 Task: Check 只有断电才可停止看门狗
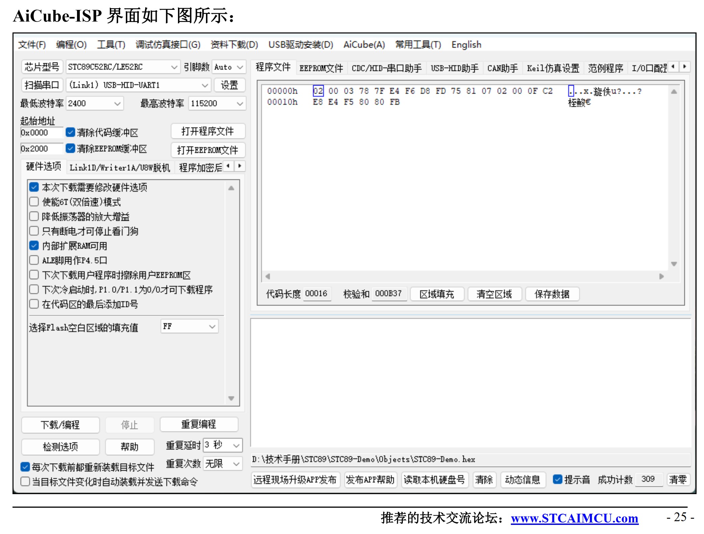point(34,231)
